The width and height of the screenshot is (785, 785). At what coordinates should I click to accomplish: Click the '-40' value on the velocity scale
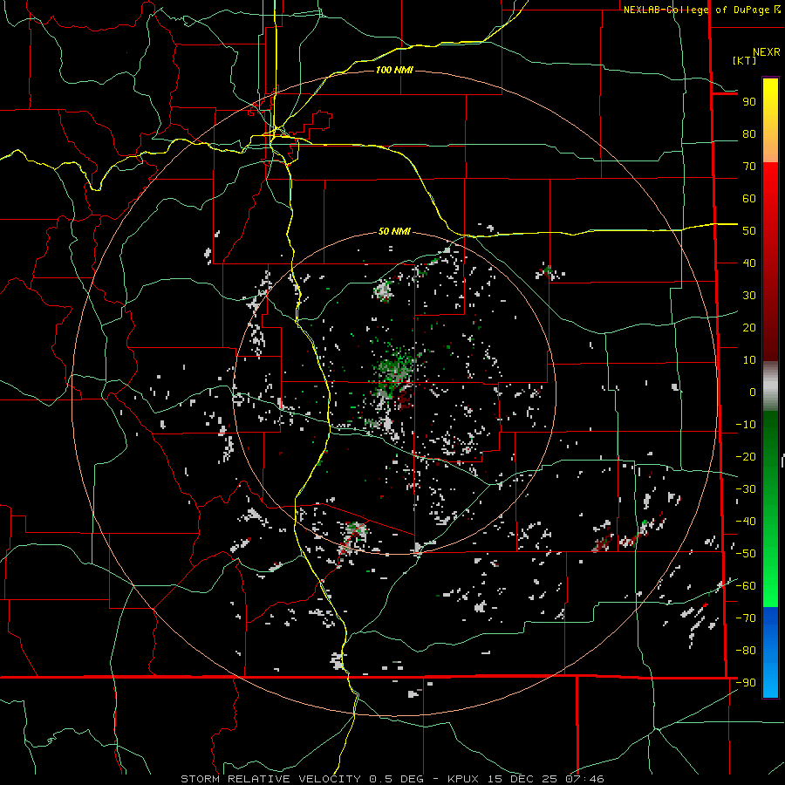coord(746,522)
